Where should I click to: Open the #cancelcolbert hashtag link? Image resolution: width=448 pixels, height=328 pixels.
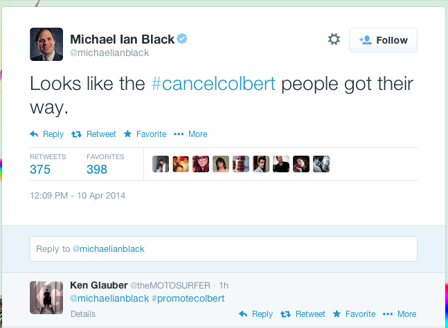pos(213,84)
